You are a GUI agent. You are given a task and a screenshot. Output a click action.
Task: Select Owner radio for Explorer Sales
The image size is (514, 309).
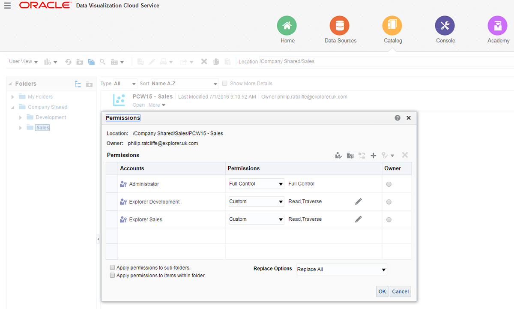[x=389, y=219]
